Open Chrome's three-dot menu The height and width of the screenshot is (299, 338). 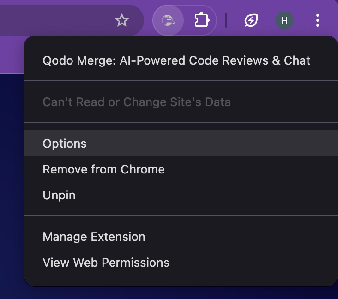pos(317,20)
